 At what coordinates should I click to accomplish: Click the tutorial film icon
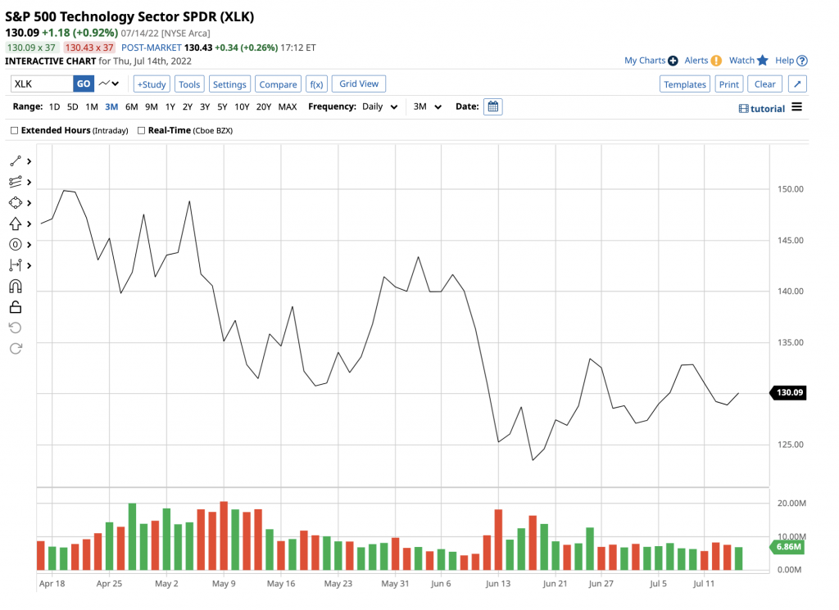(x=743, y=109)
